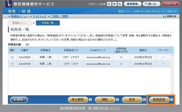Click the 削除 button

click(105, 100)
